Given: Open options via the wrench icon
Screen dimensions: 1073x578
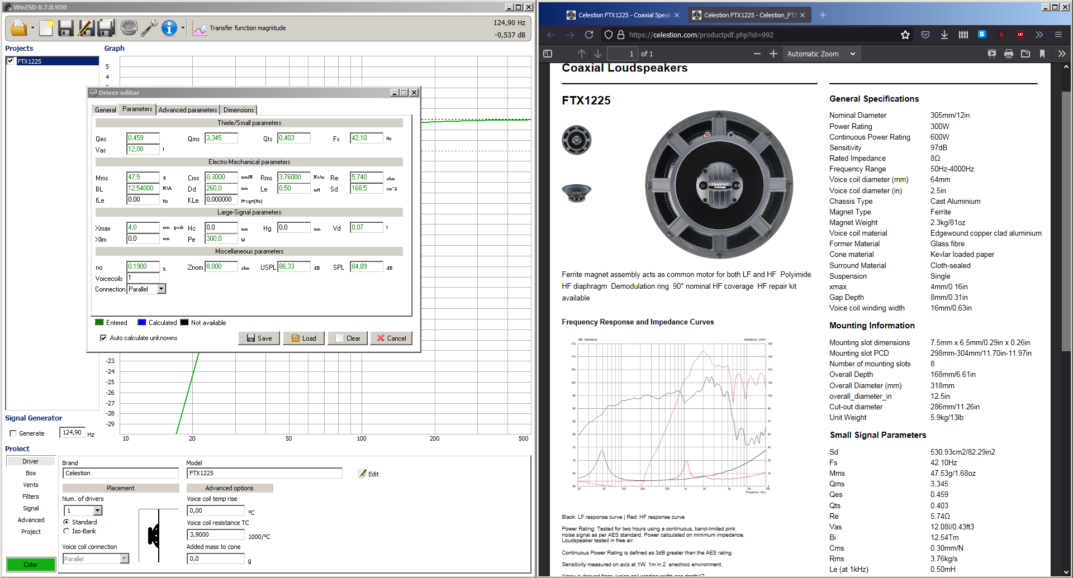Looking at the screenshot, I should point(149,28).
